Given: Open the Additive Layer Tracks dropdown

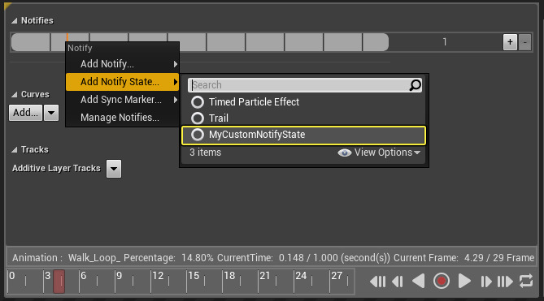Looking at the screenshot, I should coord(114,169).
